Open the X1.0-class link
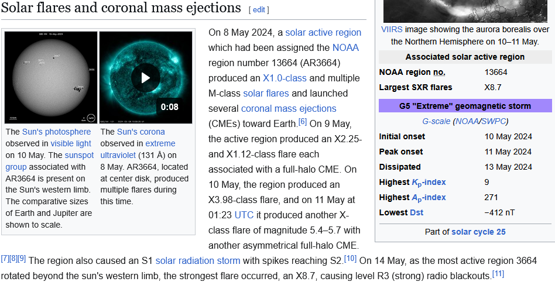The image size is (555, 292). (285, 78)
